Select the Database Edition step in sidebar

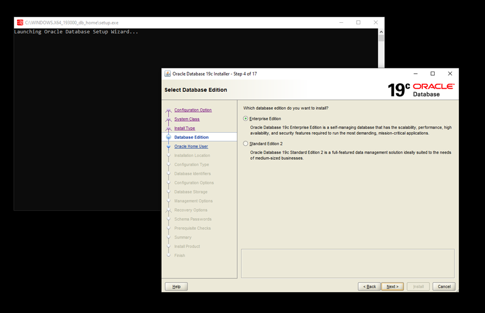[192, 137]
